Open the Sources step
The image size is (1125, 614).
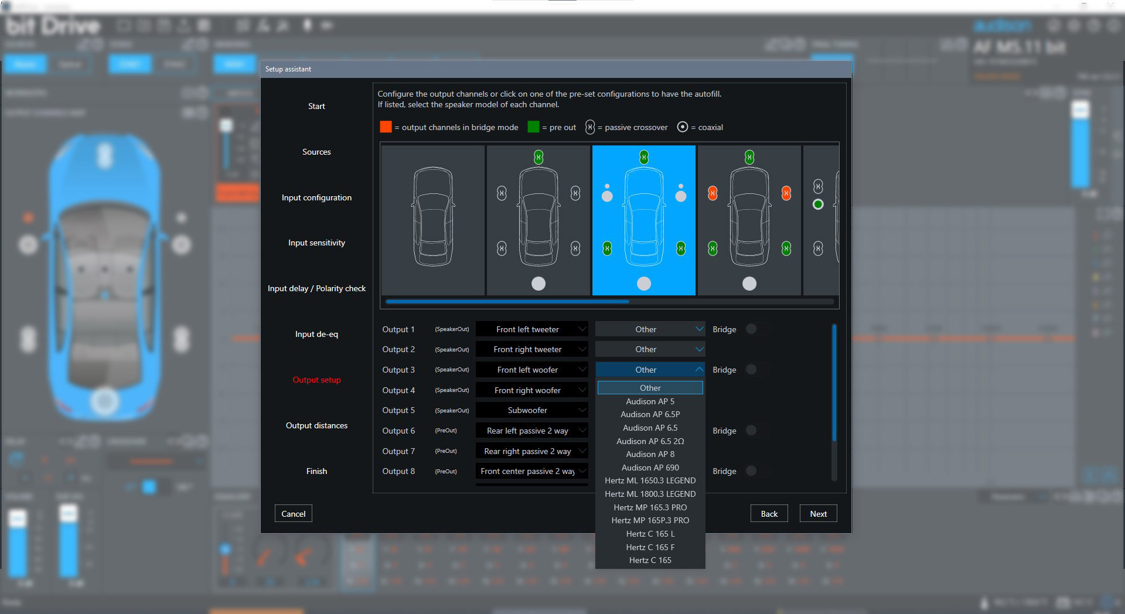click(316, 152)
